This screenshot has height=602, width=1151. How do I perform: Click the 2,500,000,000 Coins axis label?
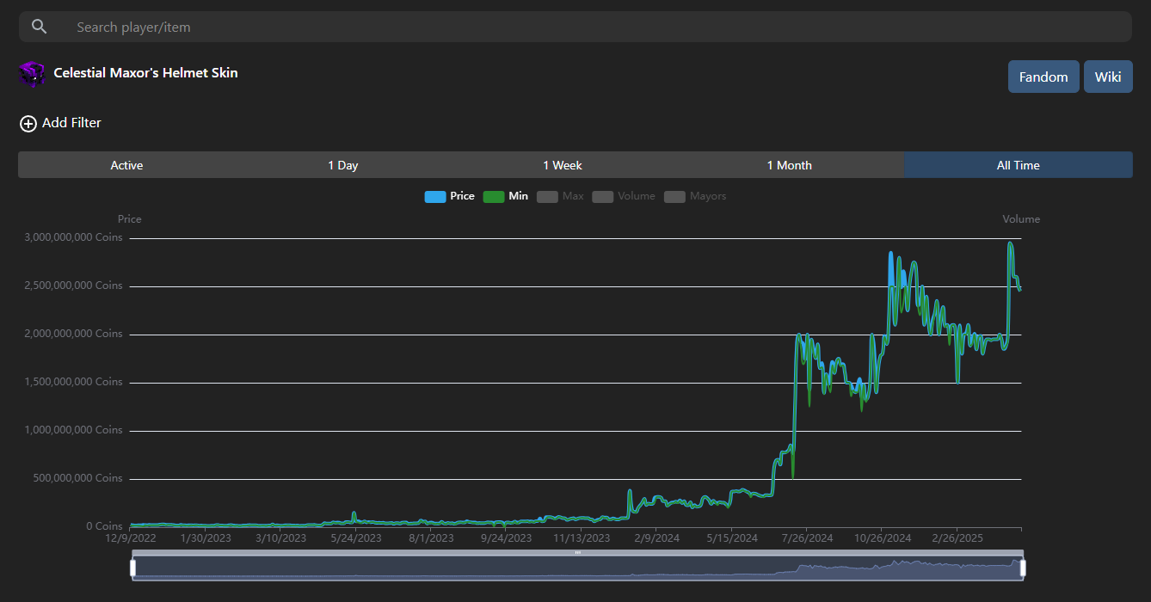point(73,286)
